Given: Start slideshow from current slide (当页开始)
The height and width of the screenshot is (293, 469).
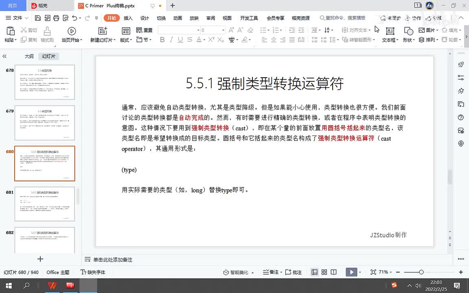Looking at the screenshot, I should (72, 34).
